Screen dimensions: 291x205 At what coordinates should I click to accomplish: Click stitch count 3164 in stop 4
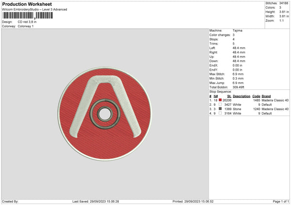point(228,114)
